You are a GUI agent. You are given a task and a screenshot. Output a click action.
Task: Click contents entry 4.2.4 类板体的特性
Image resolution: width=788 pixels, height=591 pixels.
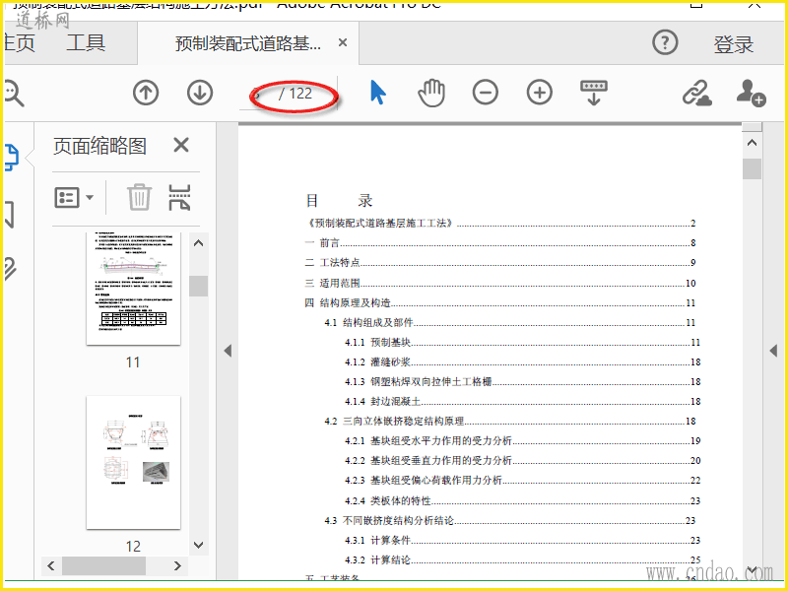tap(522, 500)
